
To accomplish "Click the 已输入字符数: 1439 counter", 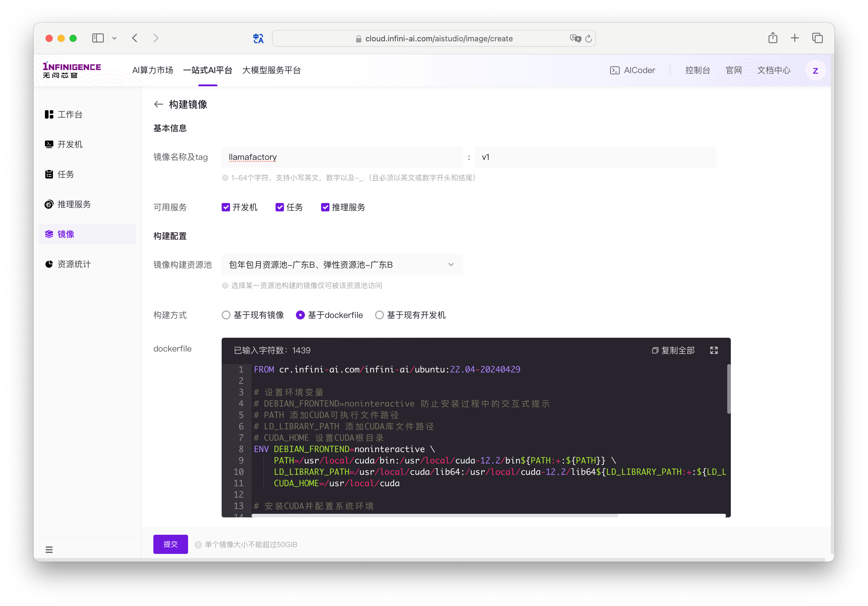I will [272, 350].
